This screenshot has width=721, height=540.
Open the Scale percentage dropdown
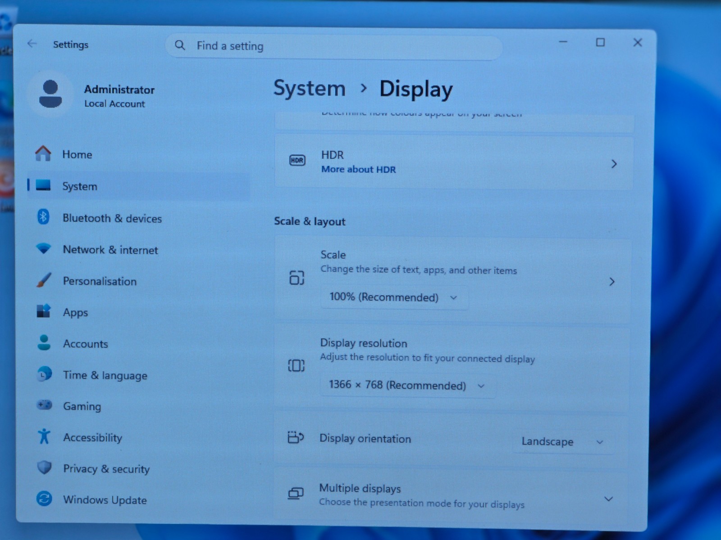(394, 297)
